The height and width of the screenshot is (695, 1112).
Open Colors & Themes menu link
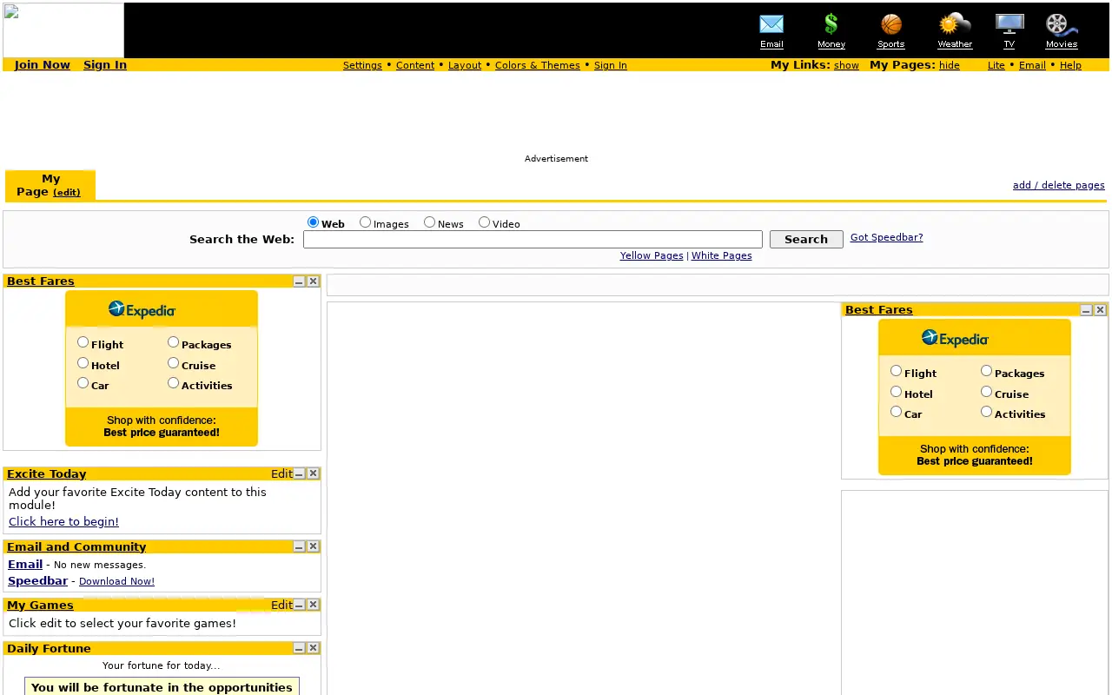pos(538,65)
